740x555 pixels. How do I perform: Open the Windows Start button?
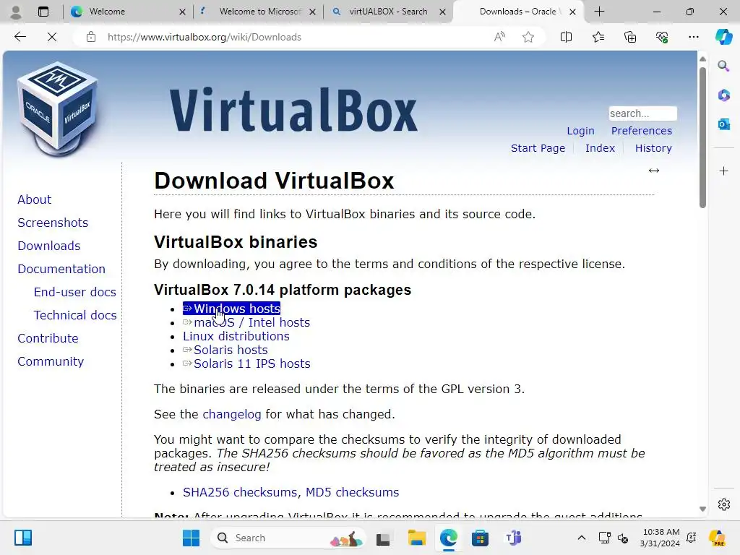(x=191, y=538)
